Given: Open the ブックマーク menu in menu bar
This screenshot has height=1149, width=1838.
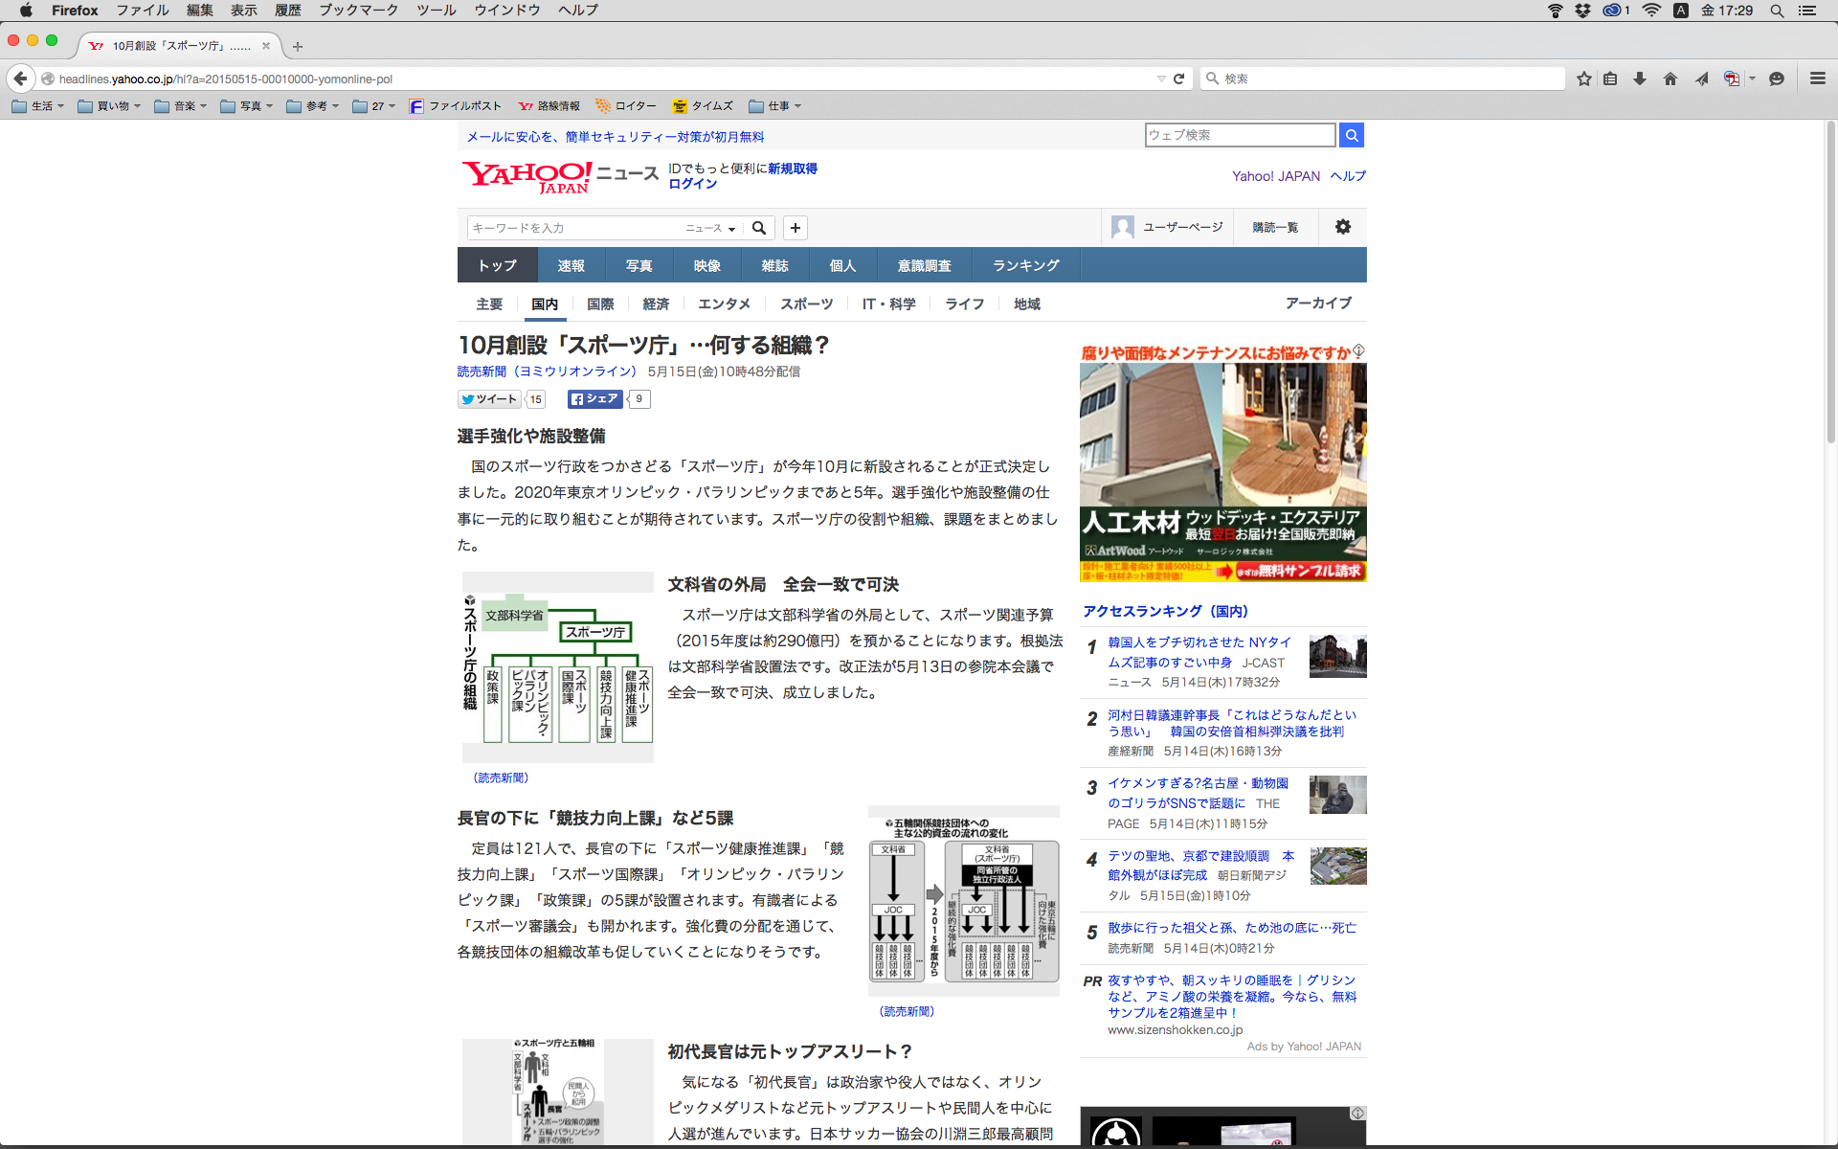Looking at the screenshot, I should pos(358,11).
